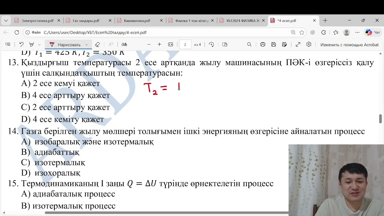Rotate the PDF page
This screenshot has width=384, height=216.
coord(211,44)
